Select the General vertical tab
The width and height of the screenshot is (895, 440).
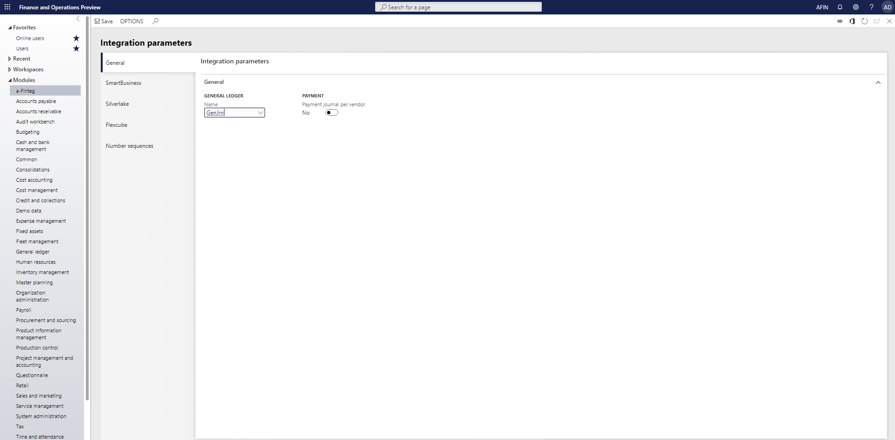[148, 63]
